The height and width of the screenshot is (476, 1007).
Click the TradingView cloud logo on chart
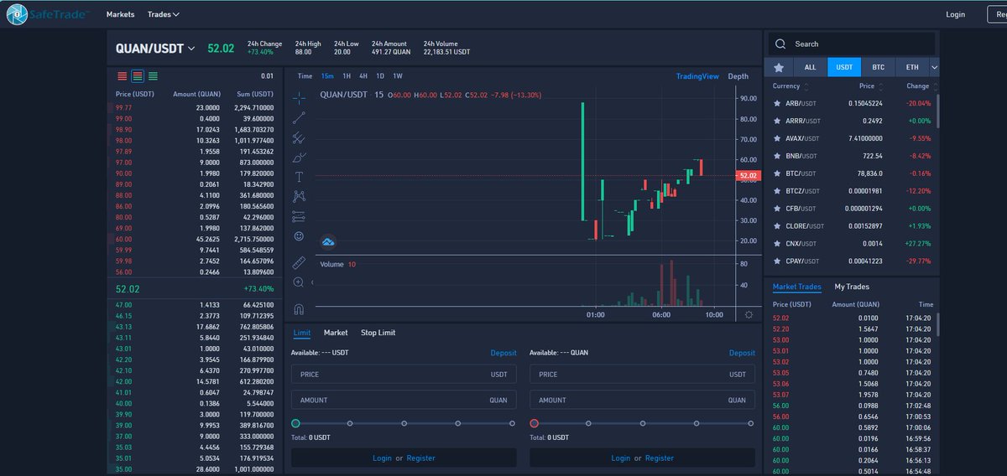pos(328,242)
